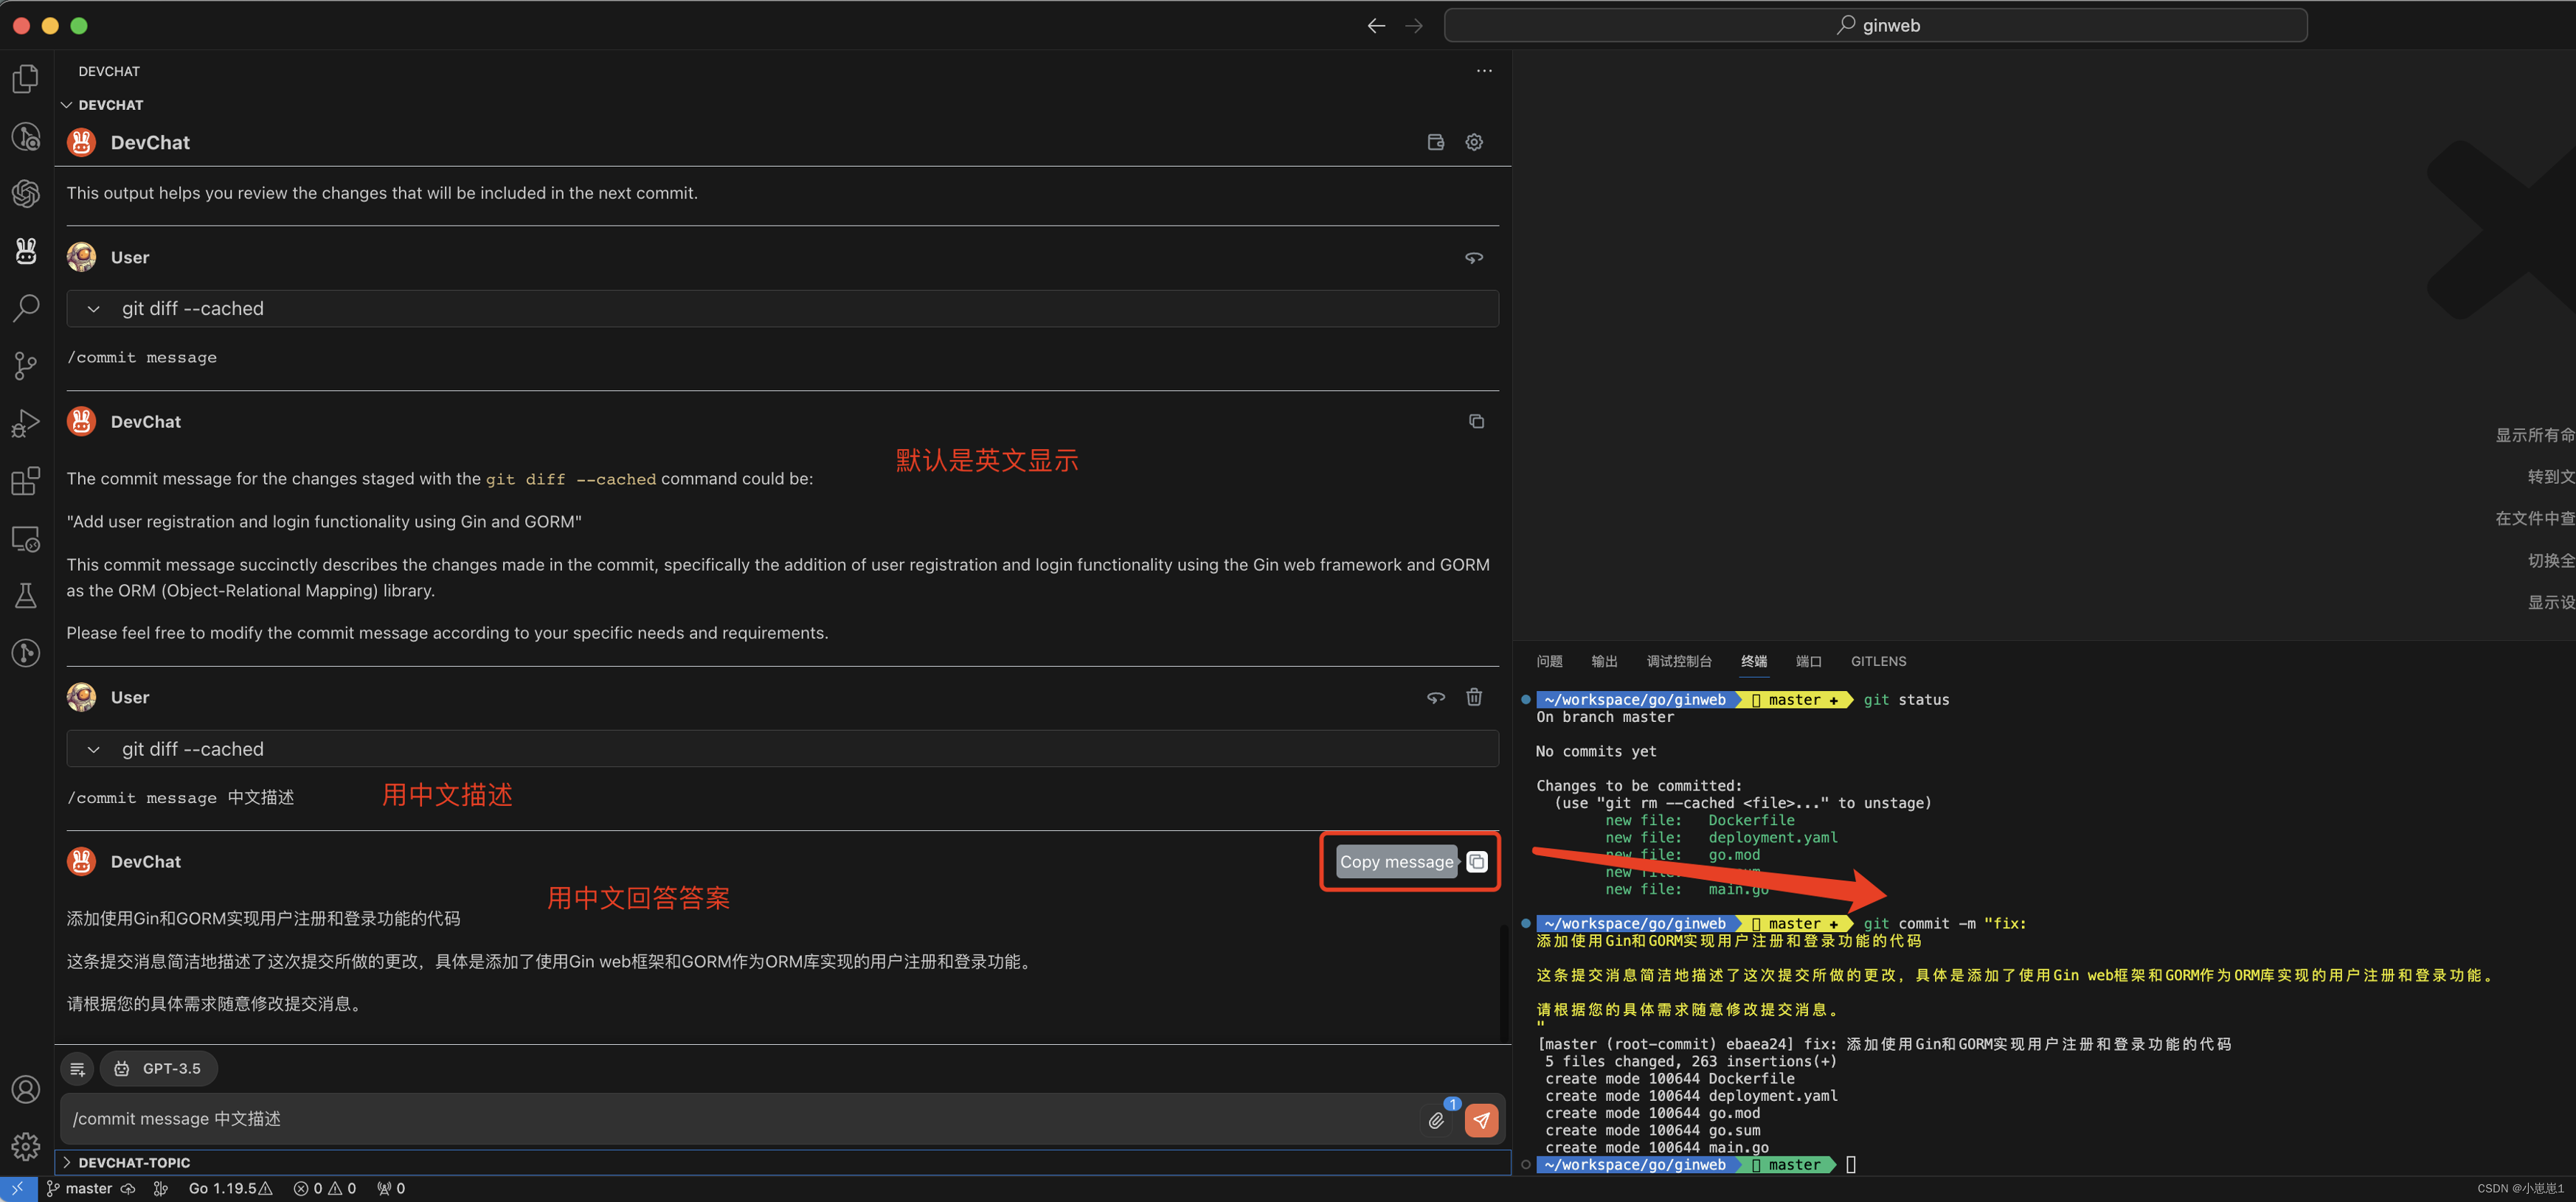
Task: Switch to the 调试控制台 panel tab
Action: [x=1679, y=661]
